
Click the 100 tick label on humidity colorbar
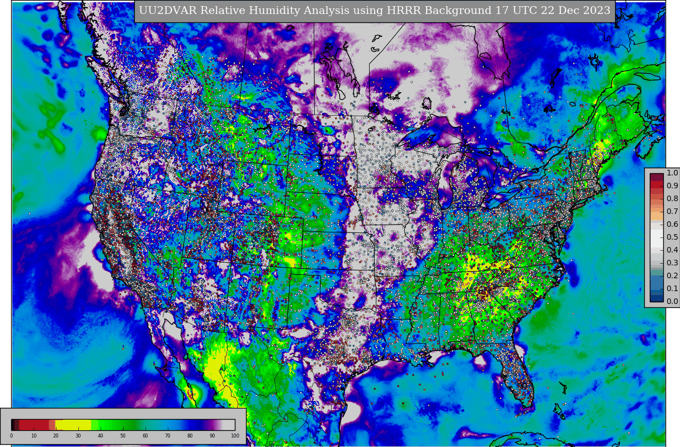235,436
